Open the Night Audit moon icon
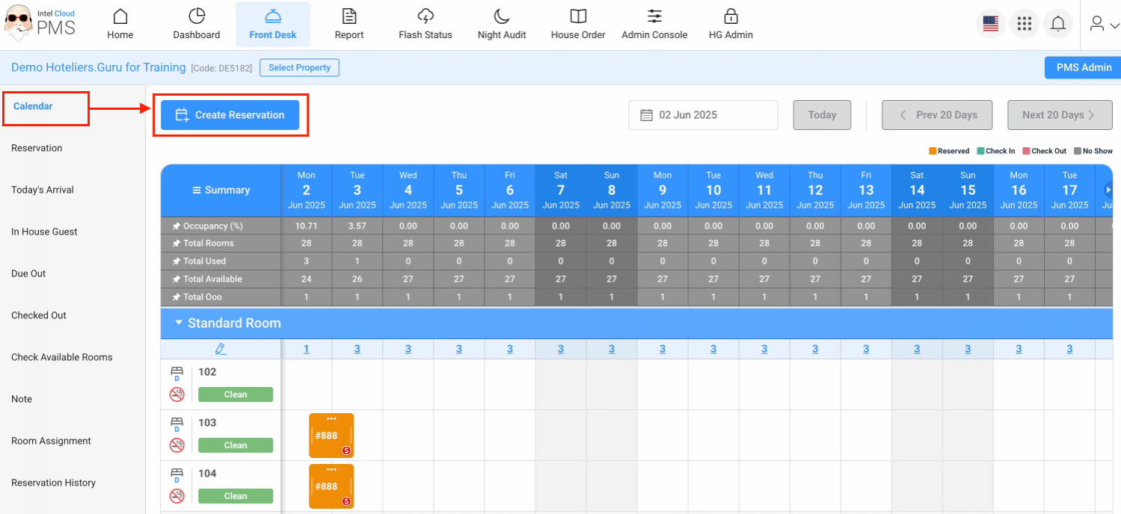This screenshot has height=514, width=1121. click(x=502, y=16)
